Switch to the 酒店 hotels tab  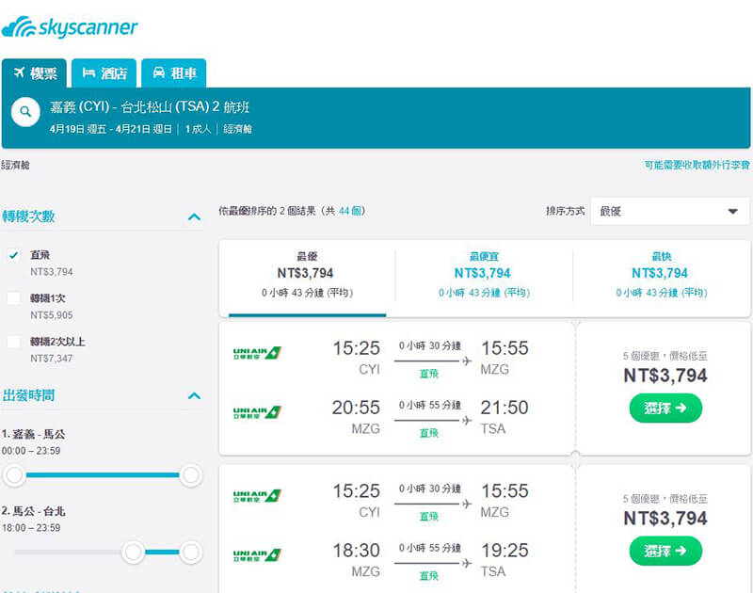104,73
